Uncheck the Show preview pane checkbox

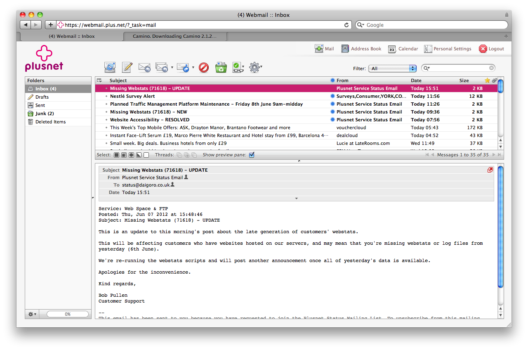252,155
